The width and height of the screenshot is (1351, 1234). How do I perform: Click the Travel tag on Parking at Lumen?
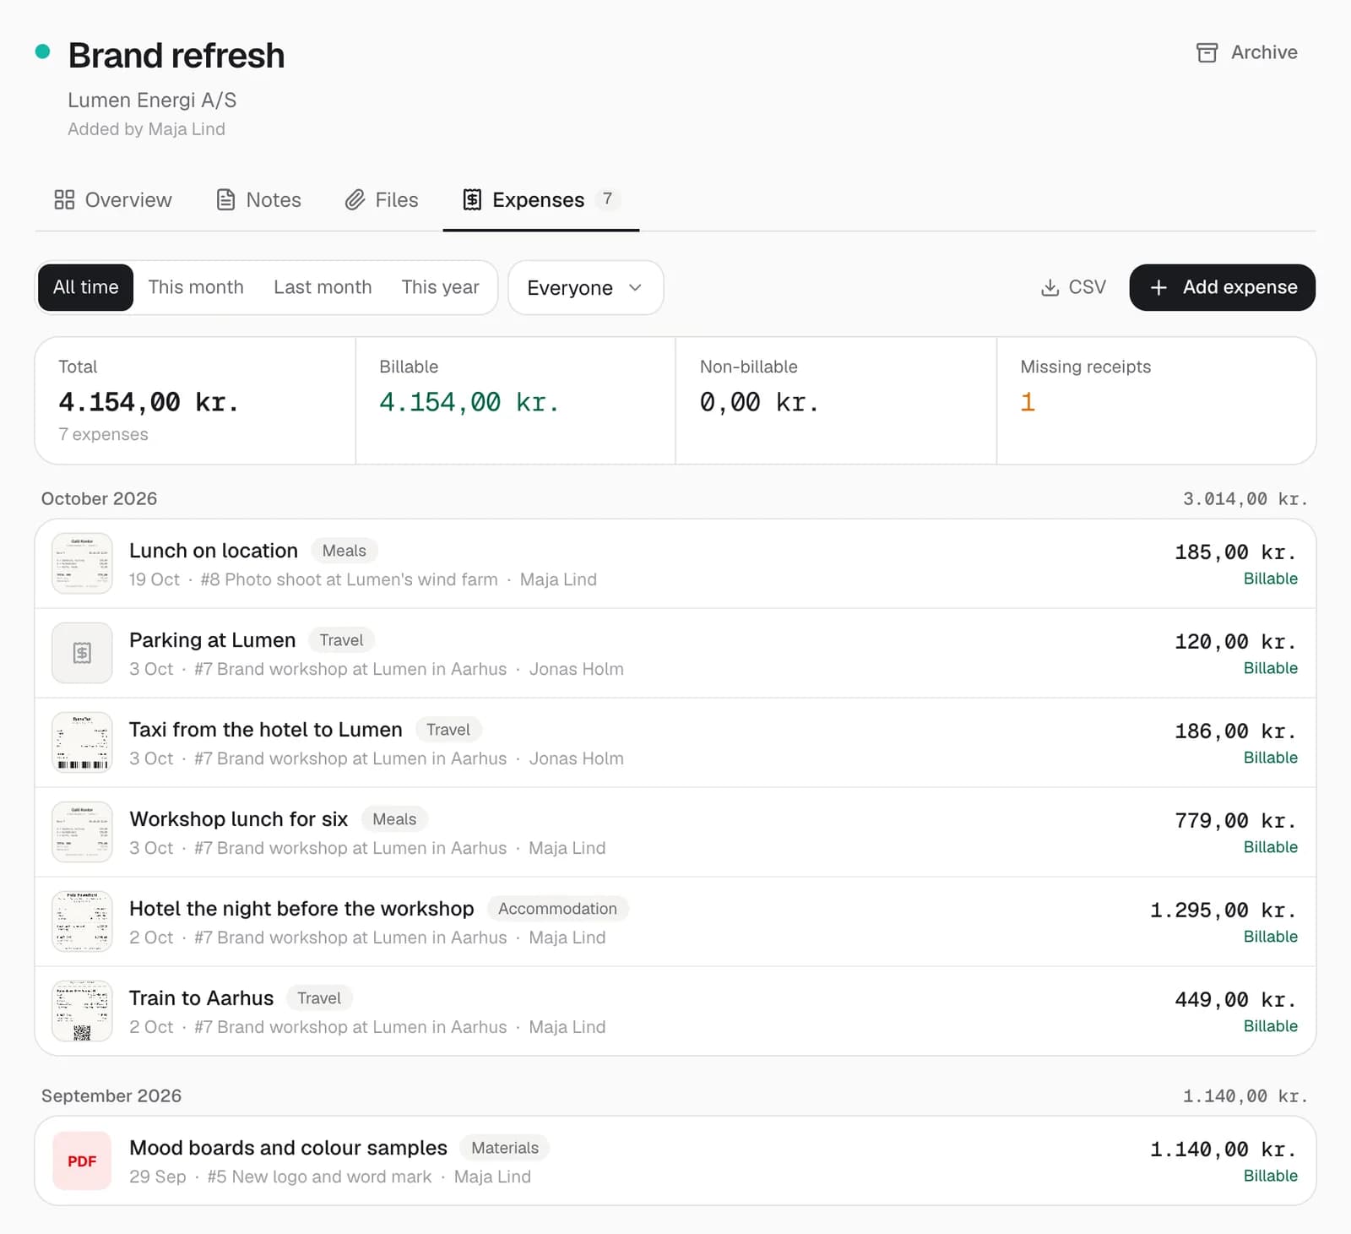click(341, 640)
